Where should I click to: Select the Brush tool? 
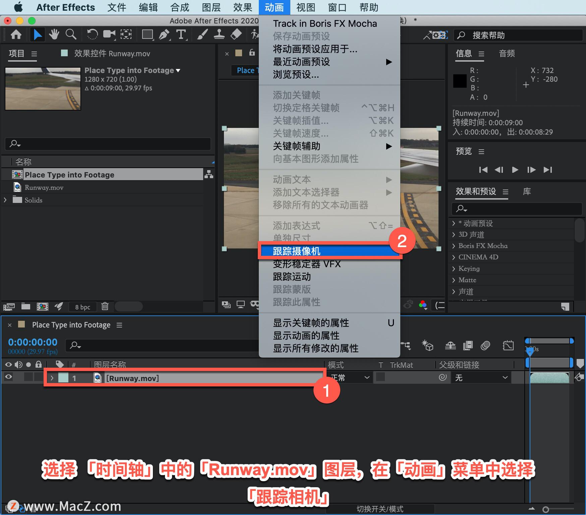point(202,34)
